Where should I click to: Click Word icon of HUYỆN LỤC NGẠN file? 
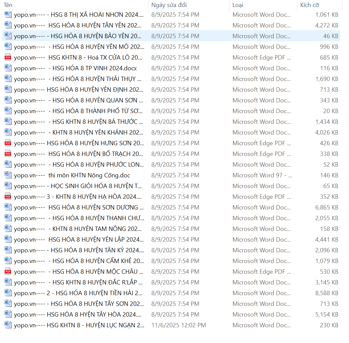[8, 325]
